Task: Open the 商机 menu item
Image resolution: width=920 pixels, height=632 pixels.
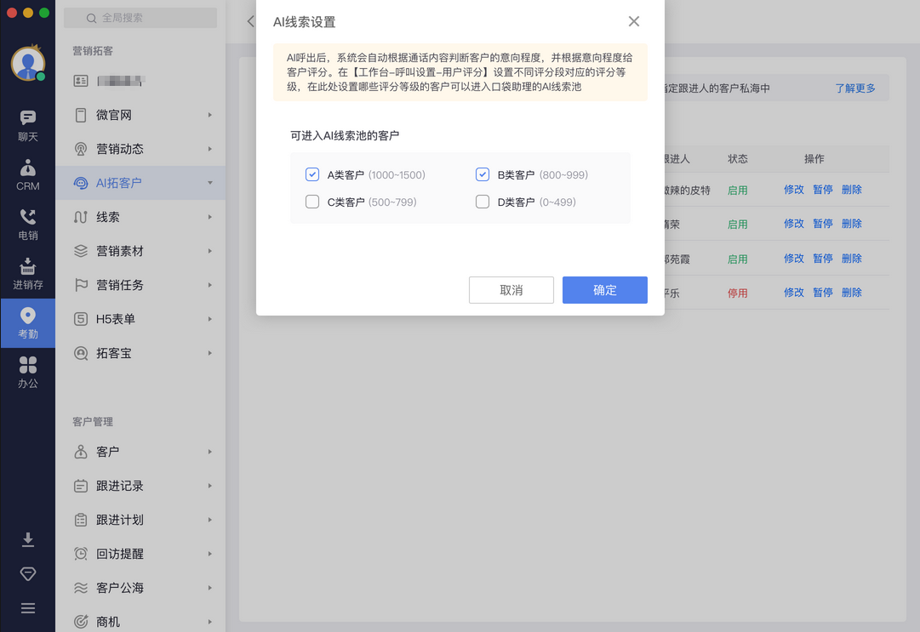Action: click(140, 622)
